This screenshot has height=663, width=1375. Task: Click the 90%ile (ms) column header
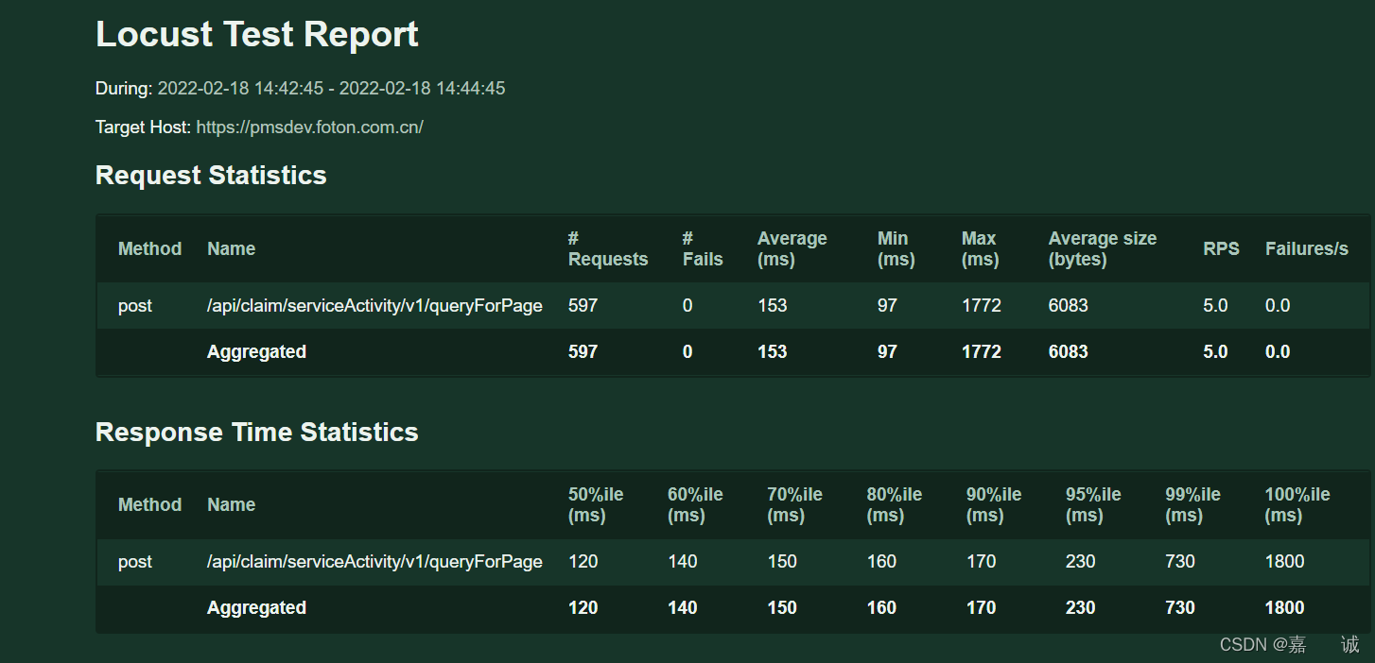pos(994,504)
